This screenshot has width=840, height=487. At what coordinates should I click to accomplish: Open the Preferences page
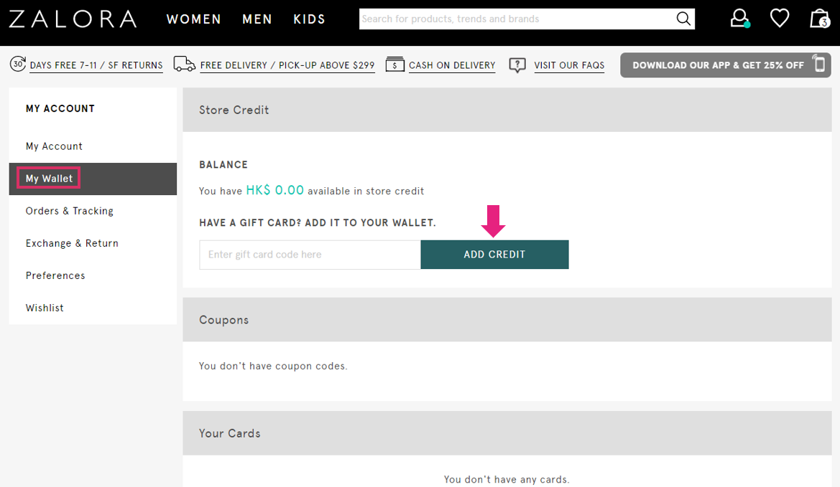55,275
